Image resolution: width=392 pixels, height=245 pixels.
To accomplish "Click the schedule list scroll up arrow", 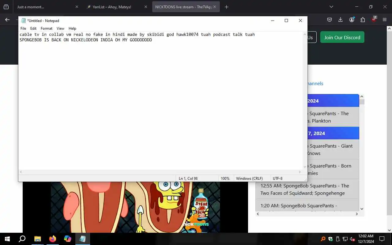I will pyautogui.click(x=362, y=96).
